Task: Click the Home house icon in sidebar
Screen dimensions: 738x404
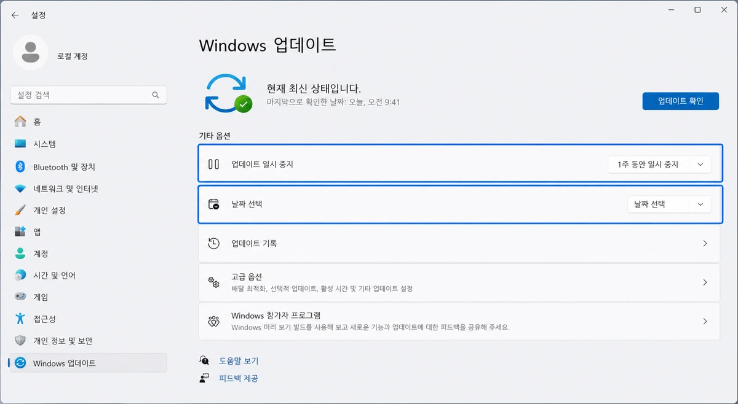Action: tap(20, 122)
